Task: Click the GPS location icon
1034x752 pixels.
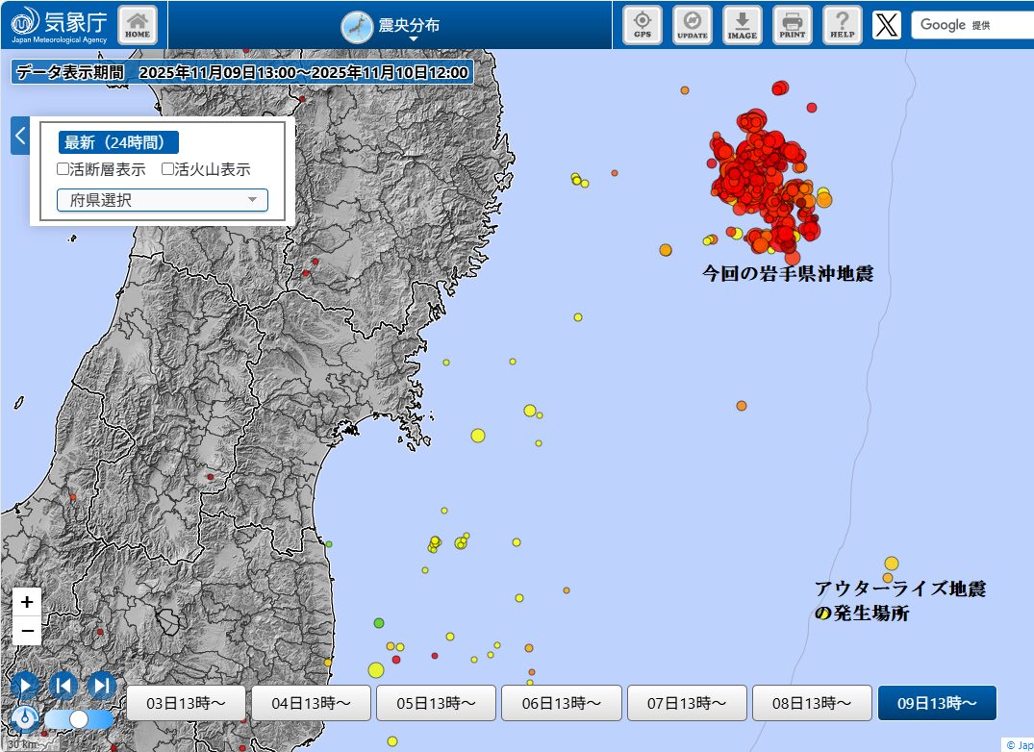Action: point(642,24)
